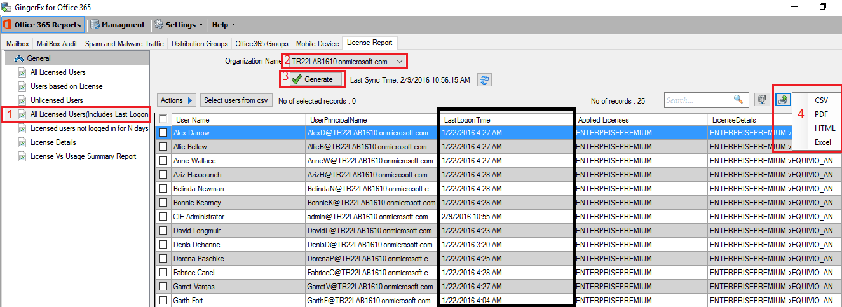Screen dimensions: 842x307
Task: Click the Managment toolbar icon
Action: [95, 25]
